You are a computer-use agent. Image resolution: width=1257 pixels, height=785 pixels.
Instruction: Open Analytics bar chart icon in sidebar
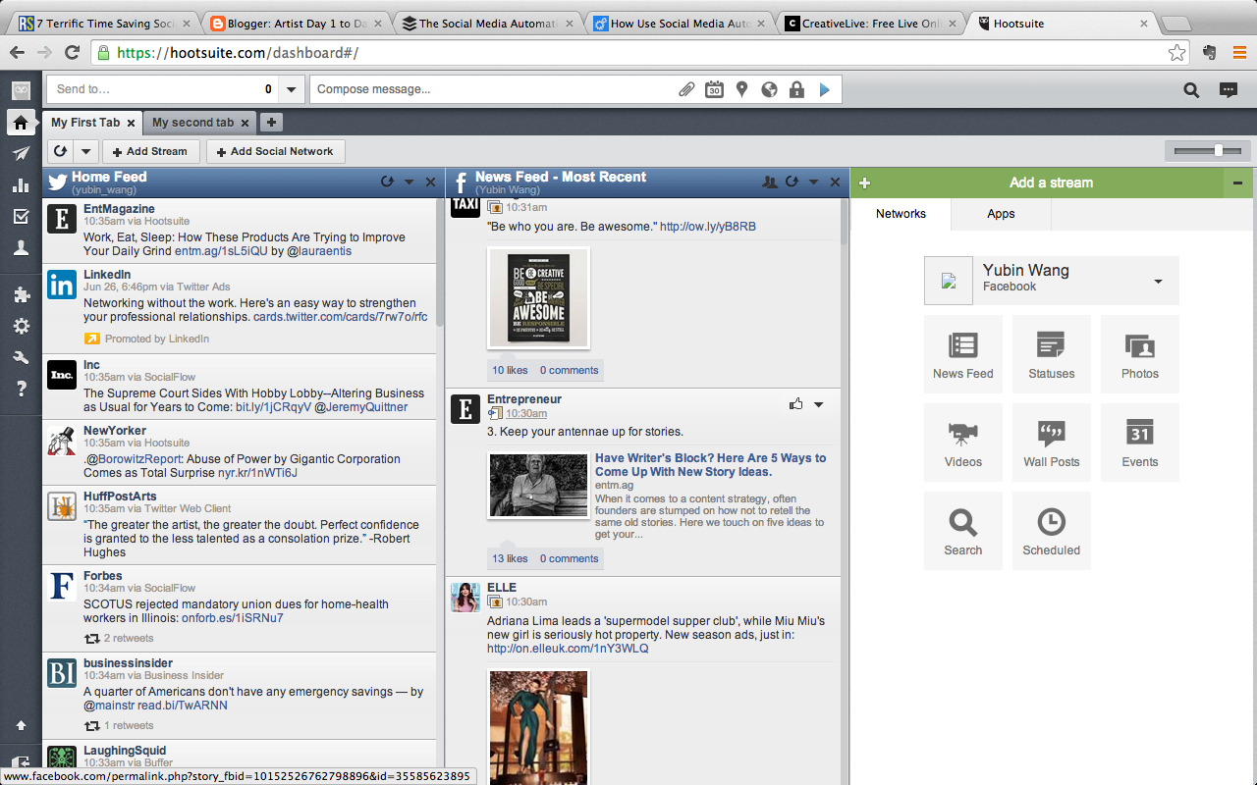pos(21,185)
